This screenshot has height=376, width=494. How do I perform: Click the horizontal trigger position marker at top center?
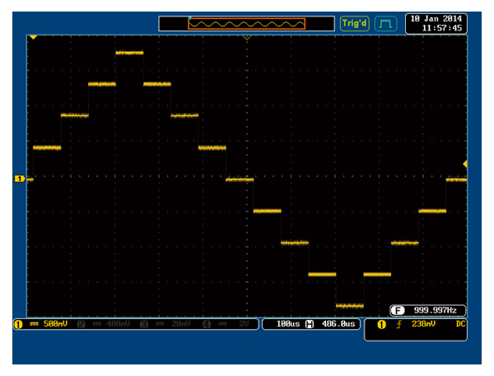point(246,37)
